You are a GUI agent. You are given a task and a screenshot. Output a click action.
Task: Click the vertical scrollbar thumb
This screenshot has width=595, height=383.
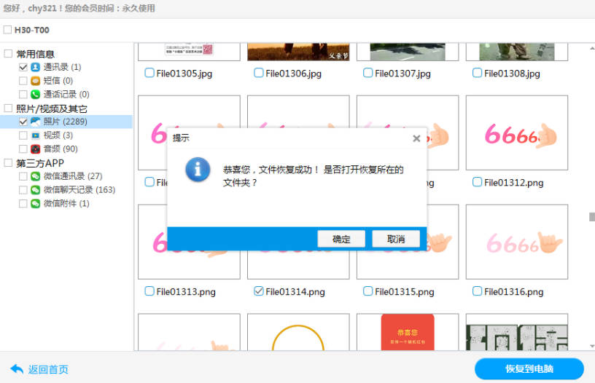pyautogui.click(x=592, y=217)
